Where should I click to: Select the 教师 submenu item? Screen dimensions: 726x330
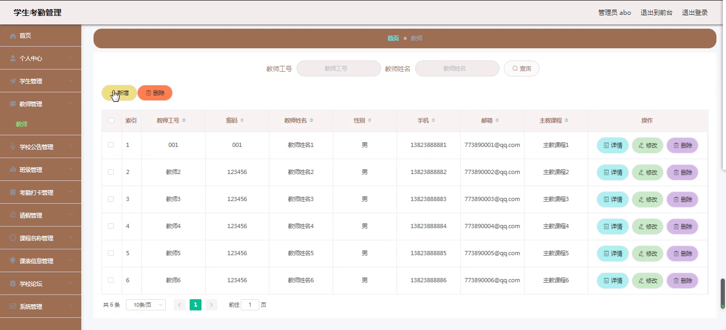[40, 124]
